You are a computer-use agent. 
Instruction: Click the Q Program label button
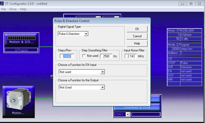click(x=21, y=50)
